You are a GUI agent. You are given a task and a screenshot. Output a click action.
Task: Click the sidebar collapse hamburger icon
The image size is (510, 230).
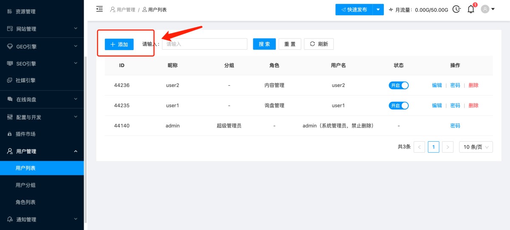(x=99, y=9)
